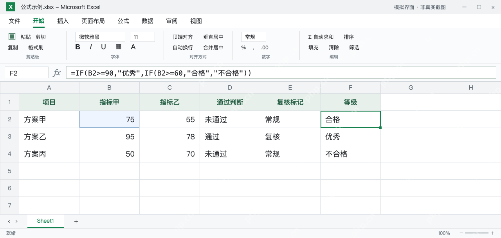Toggle Underline formatting (U)

(x=104, y=47)
